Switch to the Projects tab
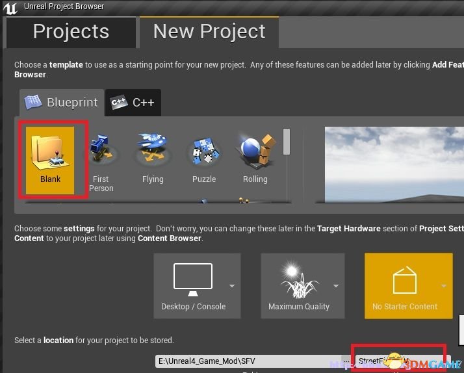The height and width of the screenshot is (373, 464). click(x=71, y=32)
